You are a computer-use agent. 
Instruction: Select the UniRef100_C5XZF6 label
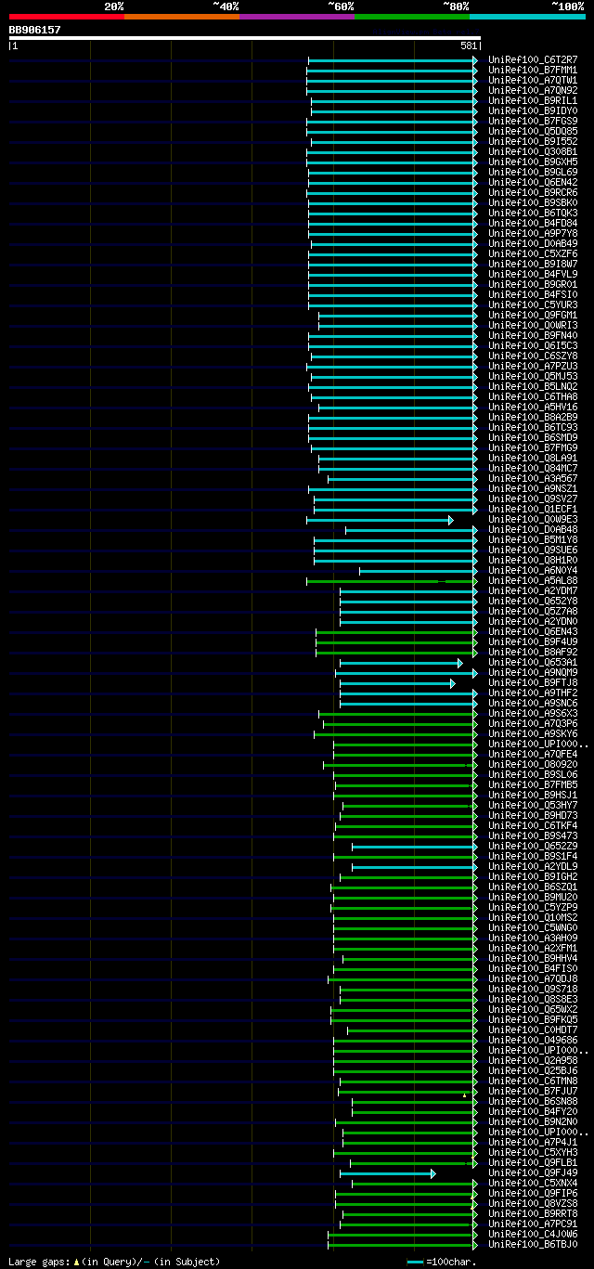coord(533,253)
